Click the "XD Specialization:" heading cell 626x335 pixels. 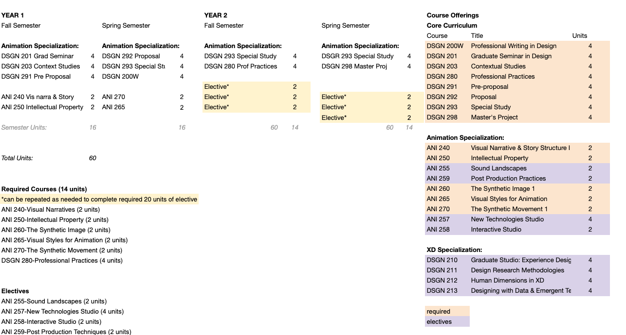pos(454,250)
